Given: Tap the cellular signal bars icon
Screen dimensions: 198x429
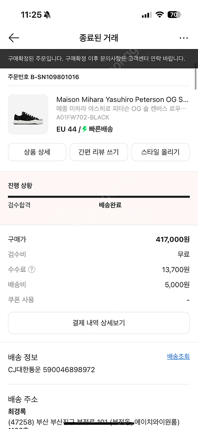Looking at the screenshot, I should coord(147,15).
